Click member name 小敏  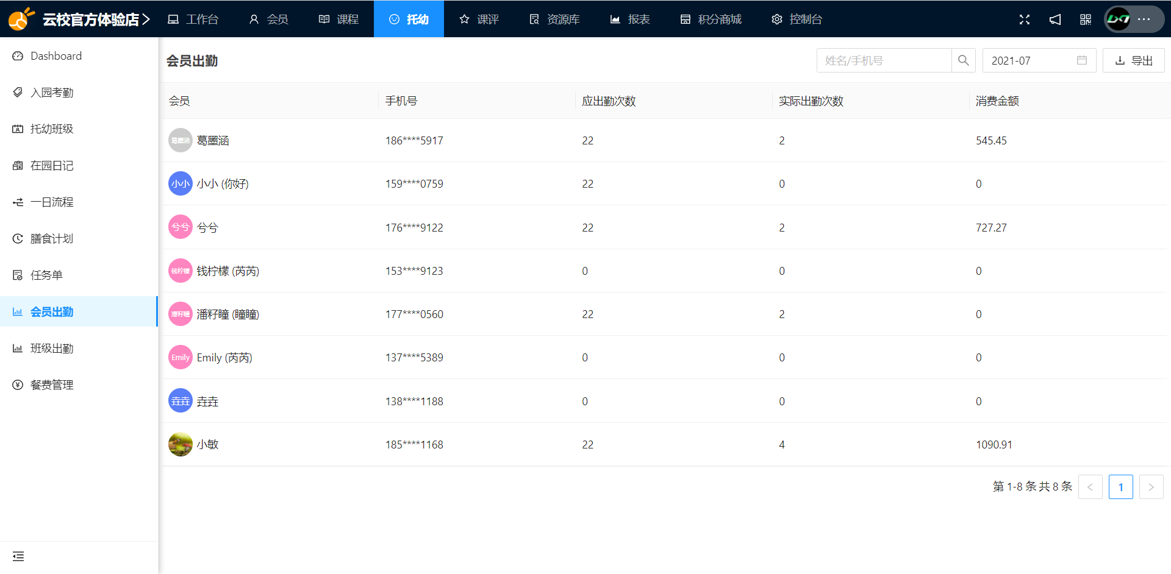click(207, 445)
